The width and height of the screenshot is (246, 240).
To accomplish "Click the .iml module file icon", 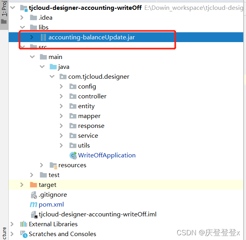I will 34,214.
